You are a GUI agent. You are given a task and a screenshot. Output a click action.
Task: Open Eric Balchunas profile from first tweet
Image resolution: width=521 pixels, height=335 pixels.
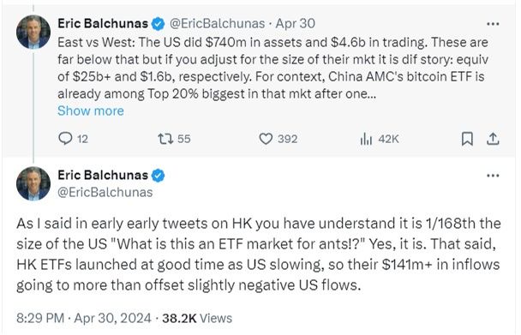(x=103, y=24)
